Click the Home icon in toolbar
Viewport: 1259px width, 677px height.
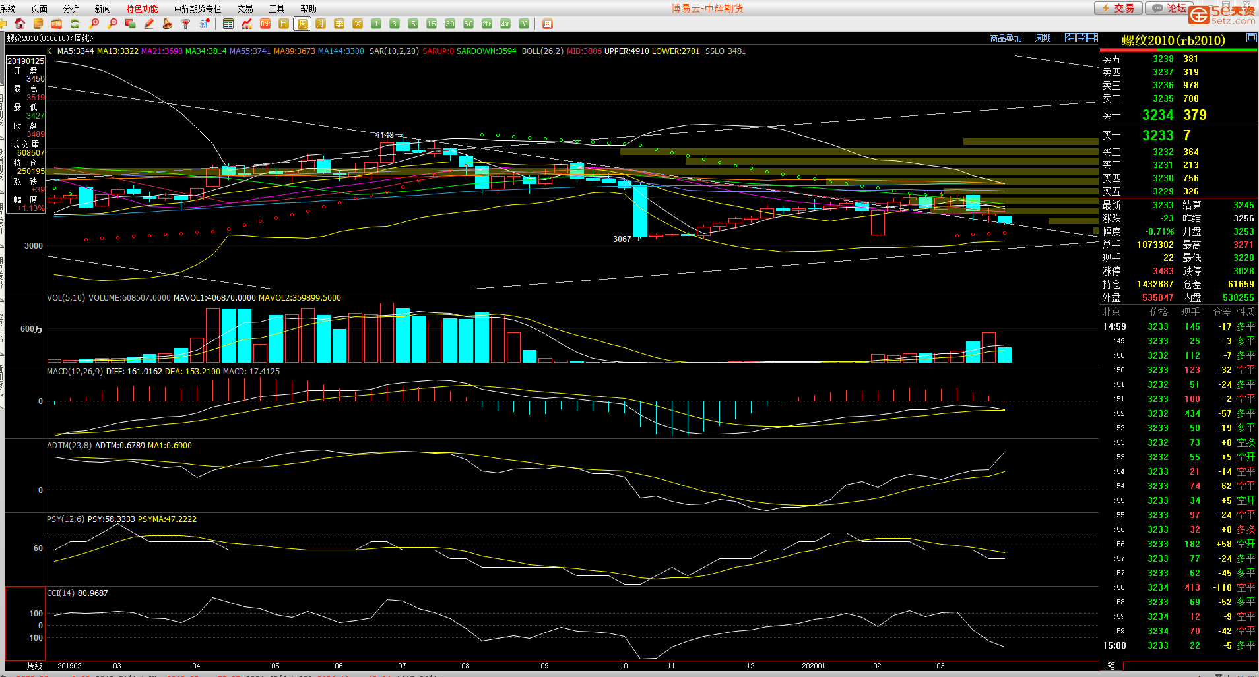[x=20, y=24]
